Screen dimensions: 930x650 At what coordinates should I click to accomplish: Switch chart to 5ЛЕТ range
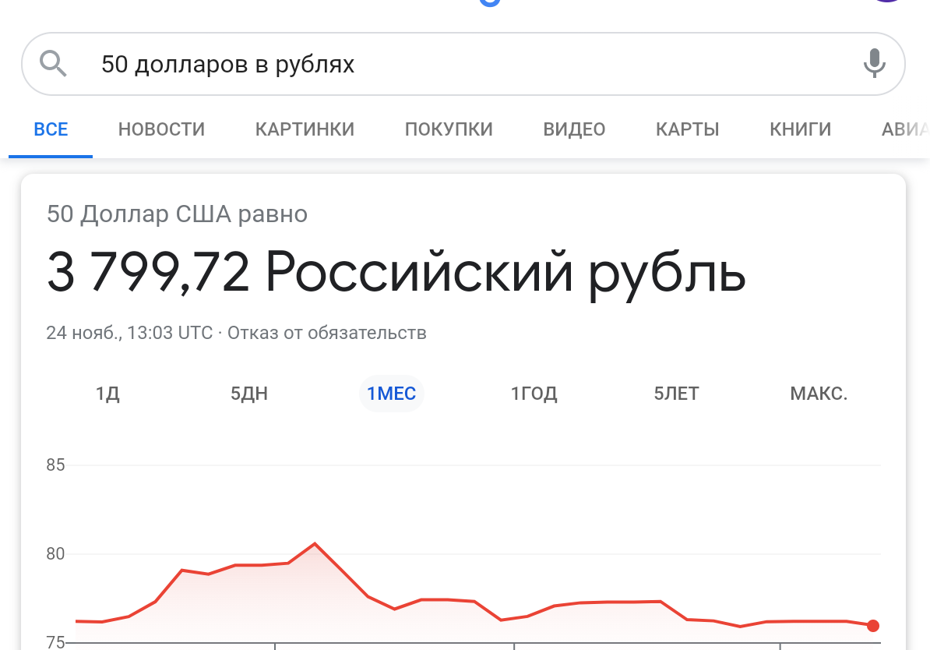coord(676,394)
